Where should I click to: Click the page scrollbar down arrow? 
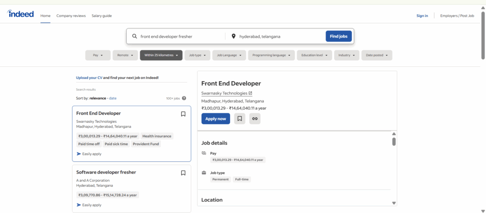click(483, 211)
